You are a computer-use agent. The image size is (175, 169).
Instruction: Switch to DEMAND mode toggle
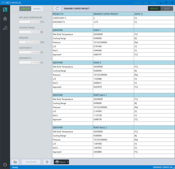pos(25,9)
